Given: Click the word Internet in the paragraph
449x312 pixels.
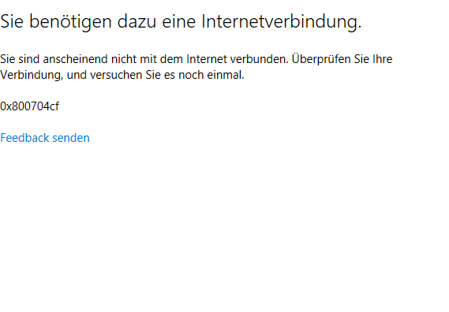Looking at the screenshot, I should [x=207, y=59].
